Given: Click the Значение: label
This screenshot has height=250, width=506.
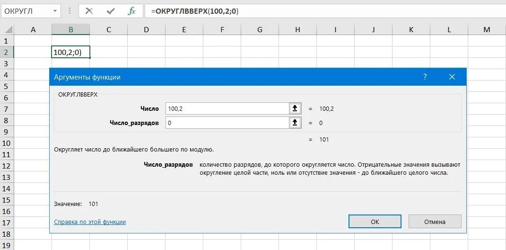Looking at the screenshot, I should [68, 204].
